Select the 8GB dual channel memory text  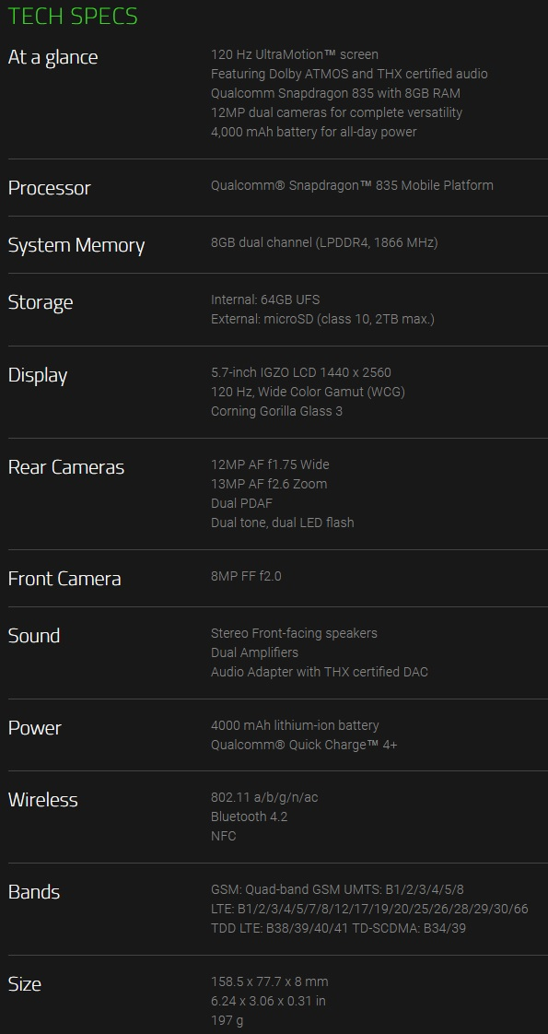coord(324,242)
